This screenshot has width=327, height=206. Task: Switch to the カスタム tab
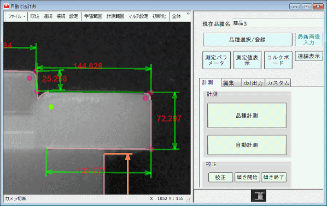[278, 83]
